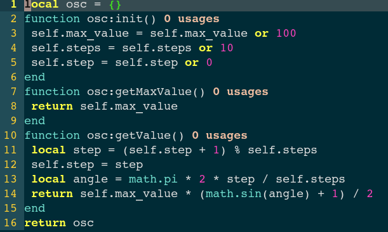The width and height of the screenshot is (388, 232).
Task: Place cursor on 'return osc' last line
Action: tap(59, 223)
